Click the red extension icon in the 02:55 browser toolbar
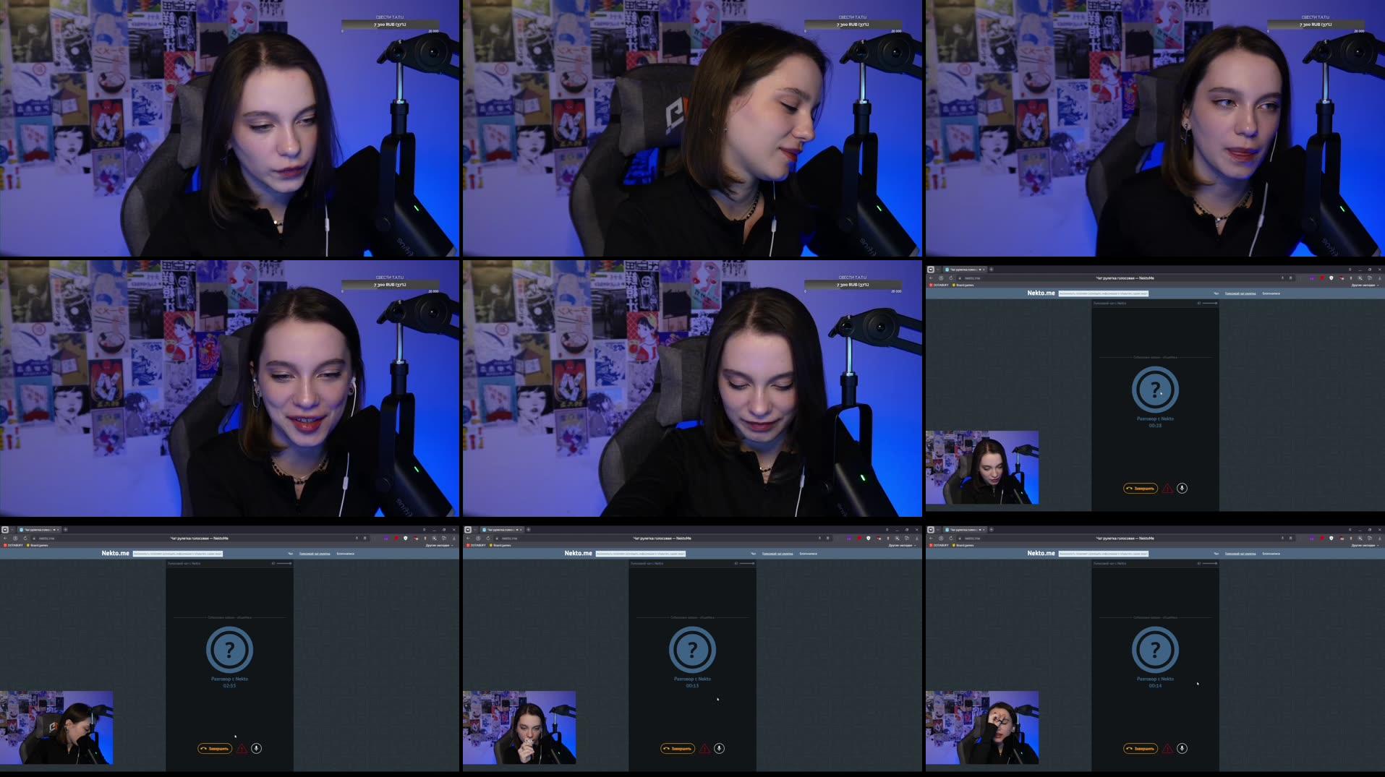Screen dimensions: 1385x777 pyautogui.click(x=396, y=538)
